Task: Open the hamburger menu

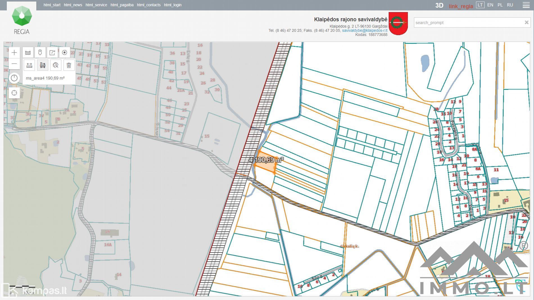Action: [526, 5]
